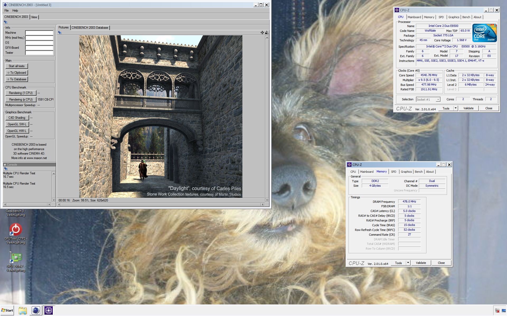Open the Help menu in Cinebench
Image resolution: width=507 pixels, height=316 pixels.
(x=15, y=11)
